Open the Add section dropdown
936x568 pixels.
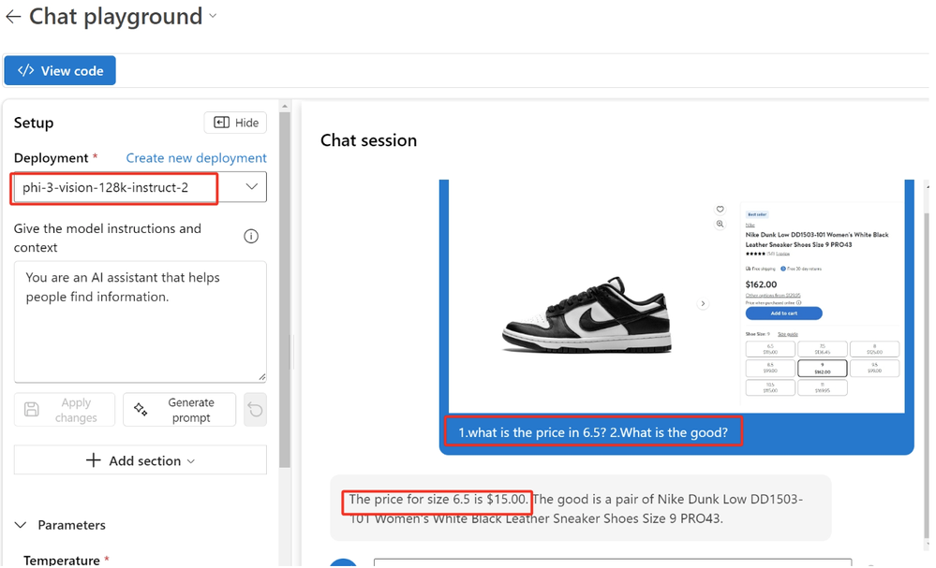coord(141,460)
